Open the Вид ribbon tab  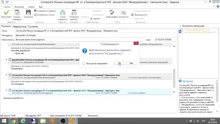click(41, 7)
